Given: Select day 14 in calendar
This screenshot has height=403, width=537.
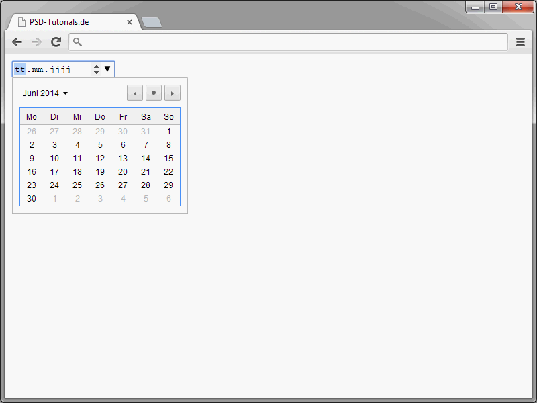Looking at the screenshot, I should coord(146,159).
